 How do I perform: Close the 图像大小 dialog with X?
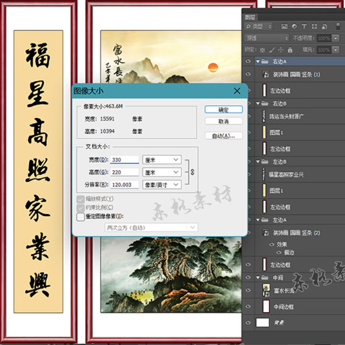(237, 91)
